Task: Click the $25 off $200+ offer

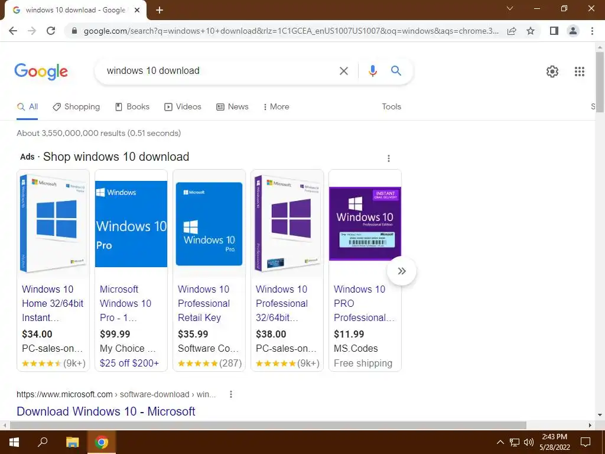Action: coord(129,364)
